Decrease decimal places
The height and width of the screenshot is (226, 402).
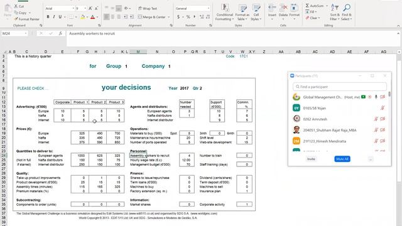tap(208, 17)
